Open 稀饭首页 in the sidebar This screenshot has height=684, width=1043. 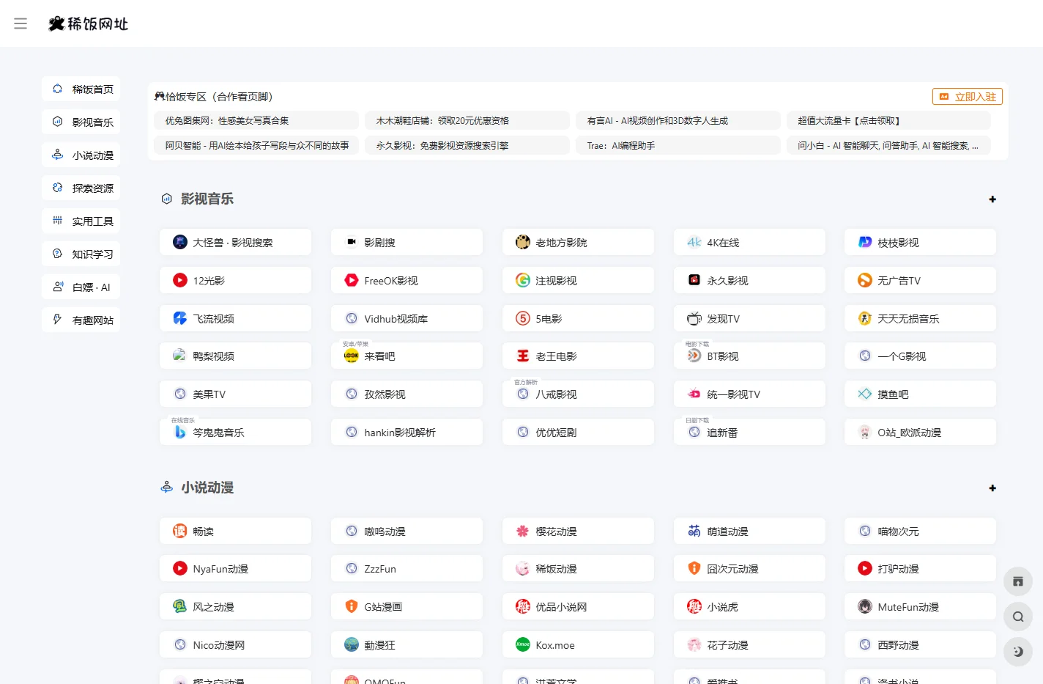point(81,89)
